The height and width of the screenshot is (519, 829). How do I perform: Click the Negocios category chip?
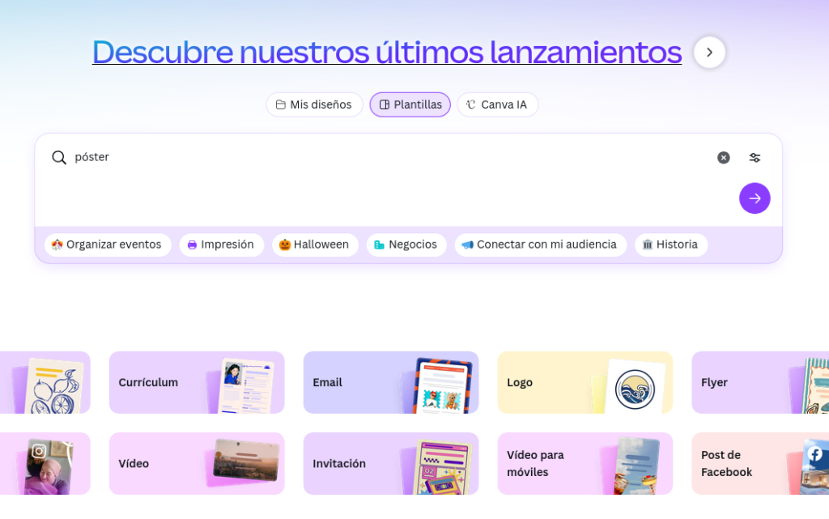pyautogui.click(x=406, y=245)
